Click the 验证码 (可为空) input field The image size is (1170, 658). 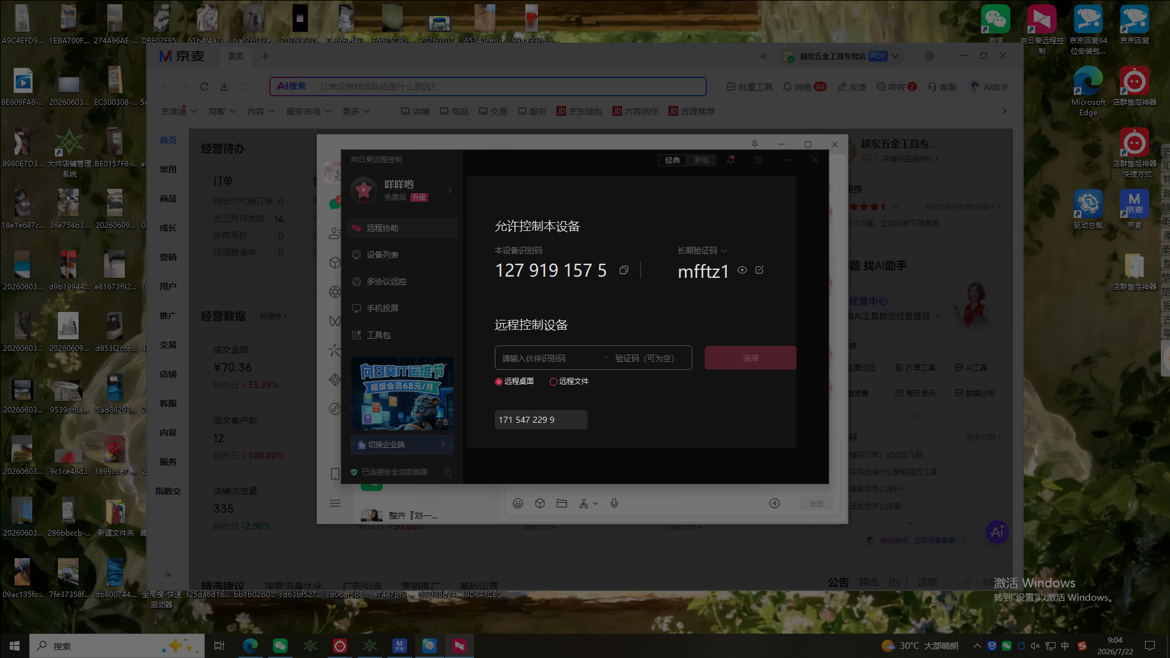[x=651, y=358]
